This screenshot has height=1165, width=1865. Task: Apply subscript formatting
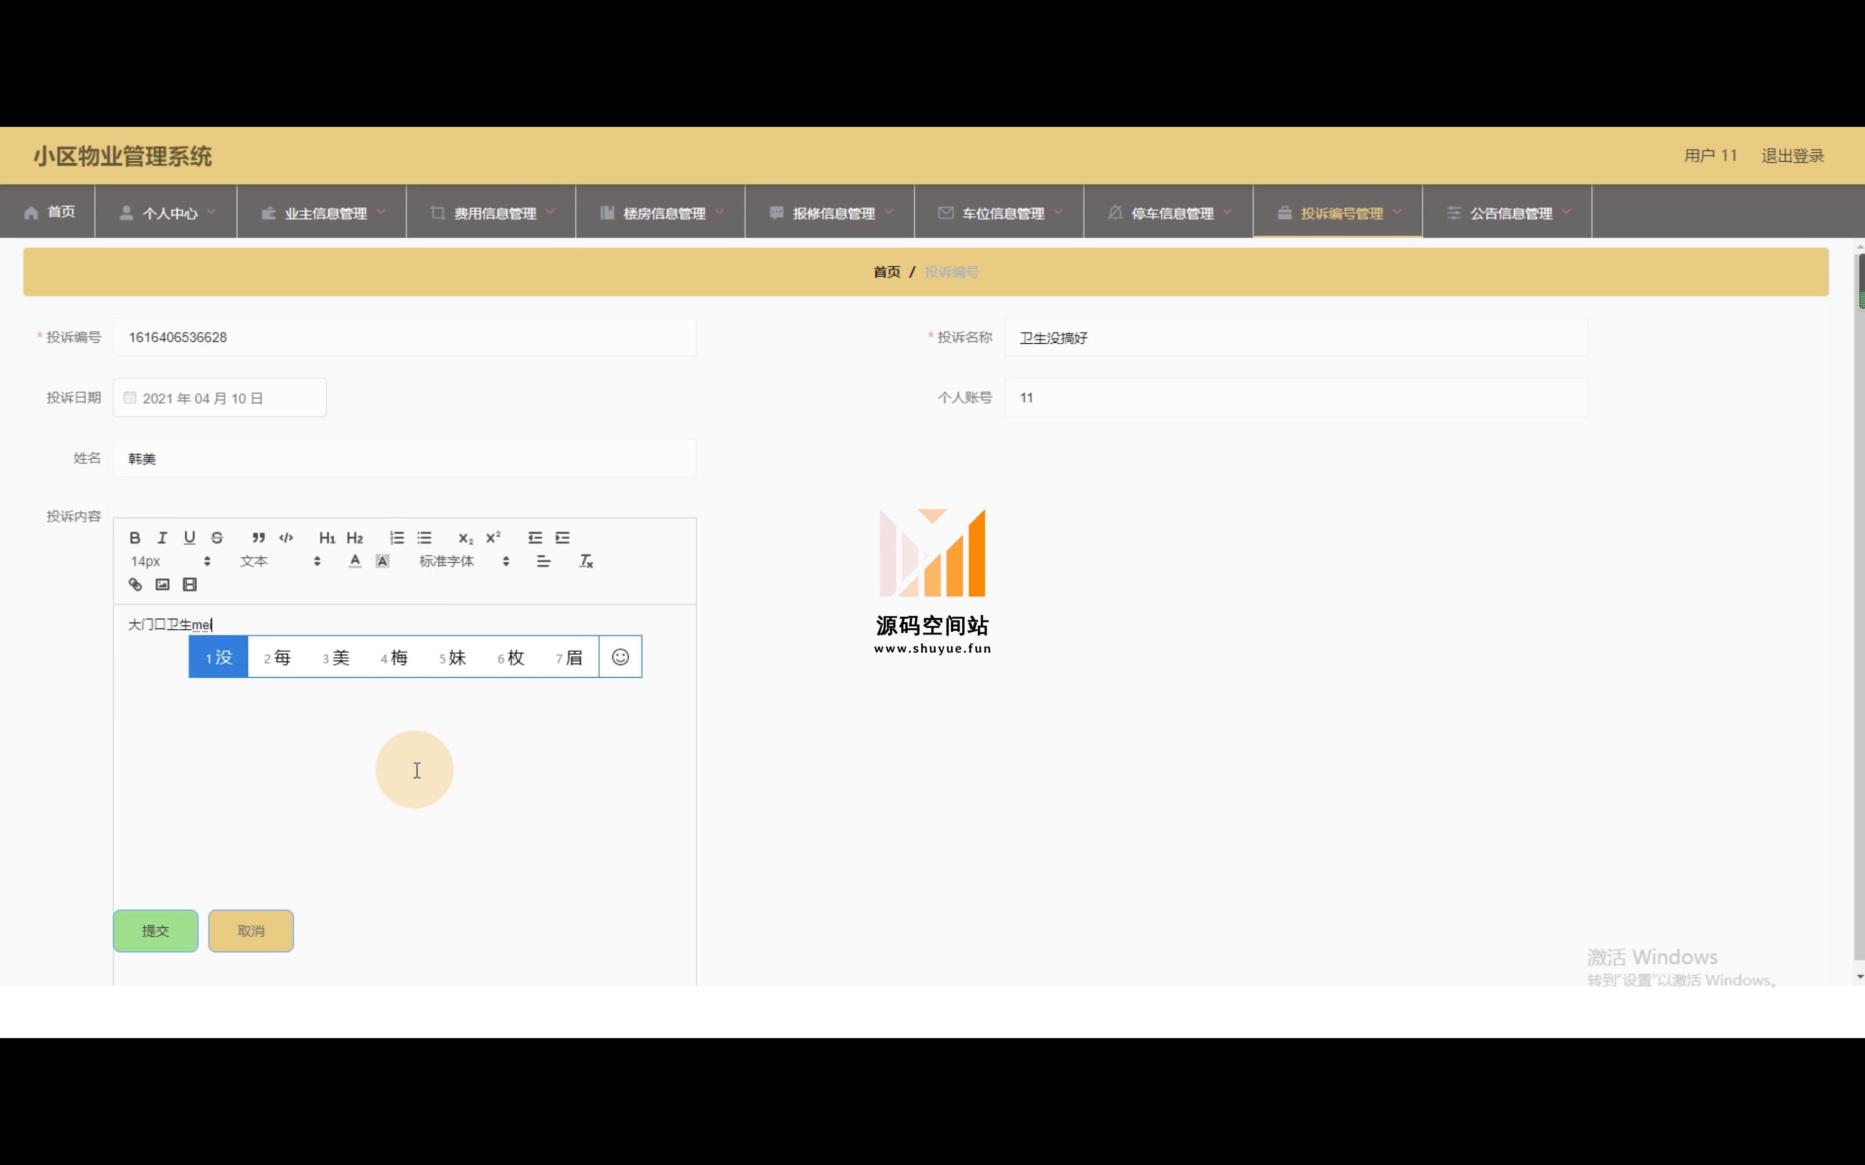pos(466,538)
